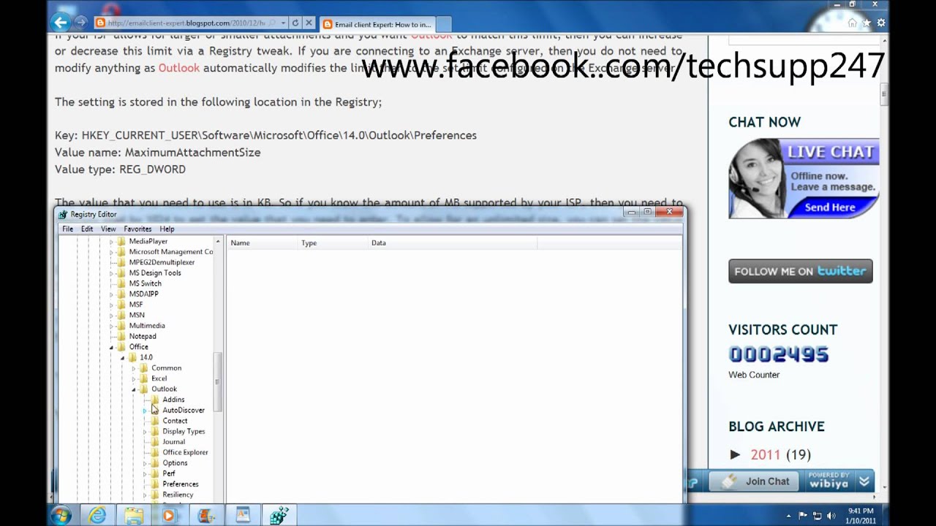
Task: Select the Journal registry key
Action: [x=173, y=442]
